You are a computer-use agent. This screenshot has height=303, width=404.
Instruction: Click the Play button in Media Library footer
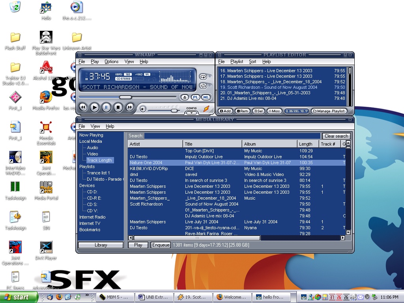coord(138,245)
